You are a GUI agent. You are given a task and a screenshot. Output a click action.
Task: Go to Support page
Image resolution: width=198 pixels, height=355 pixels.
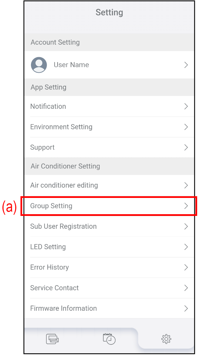point(42,147)
